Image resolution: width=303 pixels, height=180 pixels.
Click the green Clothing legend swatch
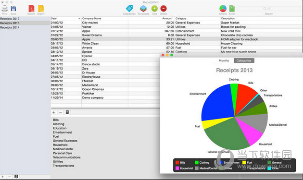197,163
